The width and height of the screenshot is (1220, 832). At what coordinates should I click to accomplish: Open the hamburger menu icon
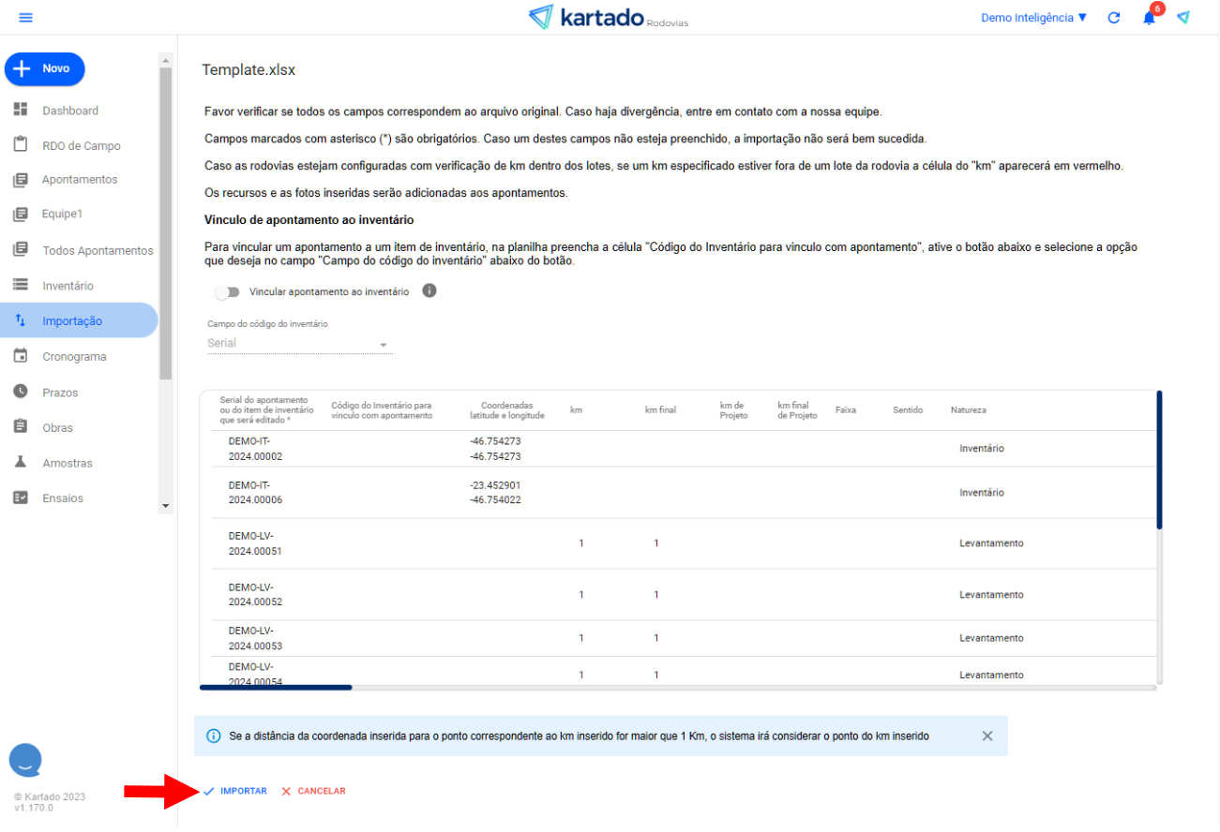tap(25, 18)
